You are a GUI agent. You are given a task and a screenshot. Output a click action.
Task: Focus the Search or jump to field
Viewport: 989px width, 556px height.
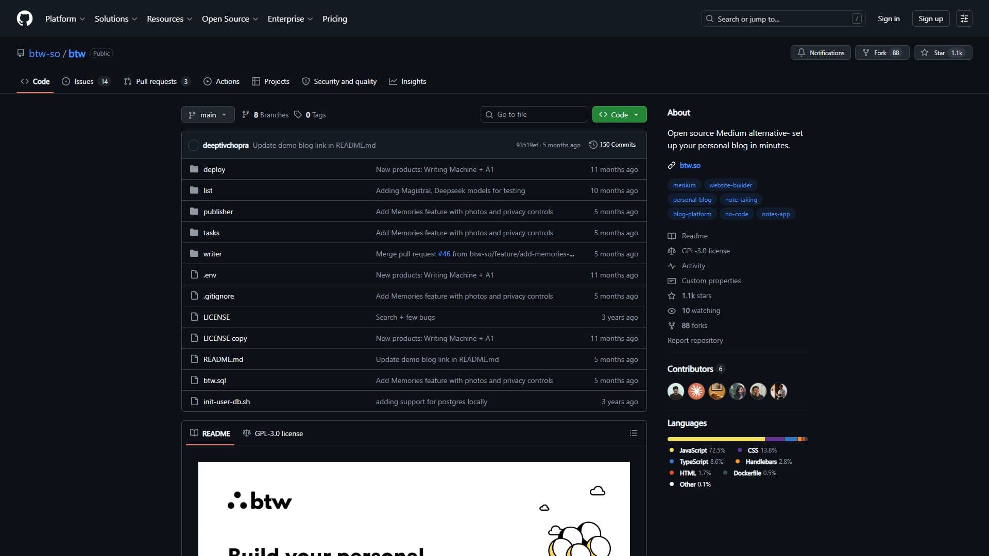783,19
